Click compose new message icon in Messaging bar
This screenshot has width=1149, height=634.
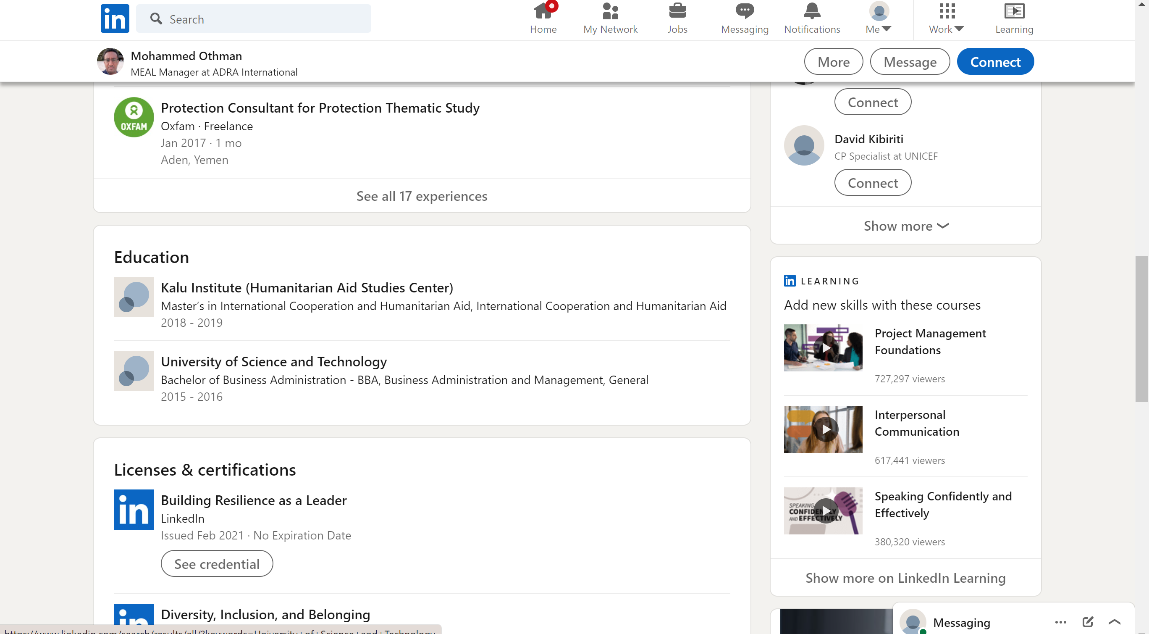[1087, 621]
